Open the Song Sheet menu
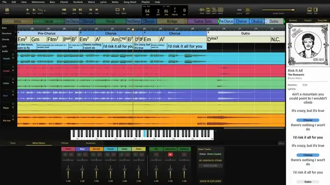This screenshot has width=330, height=185. 130,2
